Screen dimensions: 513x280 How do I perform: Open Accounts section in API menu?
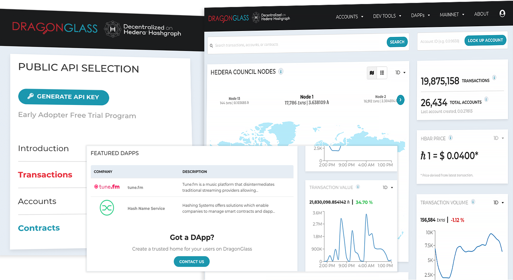[x=37, y=201]
